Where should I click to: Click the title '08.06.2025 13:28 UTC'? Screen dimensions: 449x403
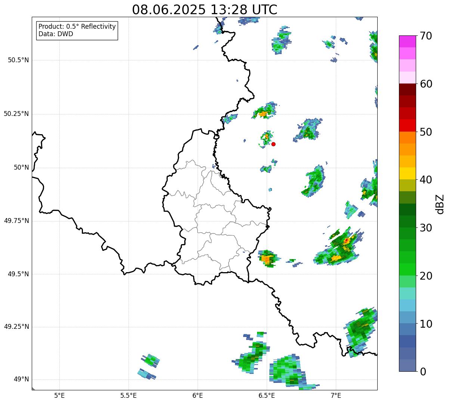[205, 9]
